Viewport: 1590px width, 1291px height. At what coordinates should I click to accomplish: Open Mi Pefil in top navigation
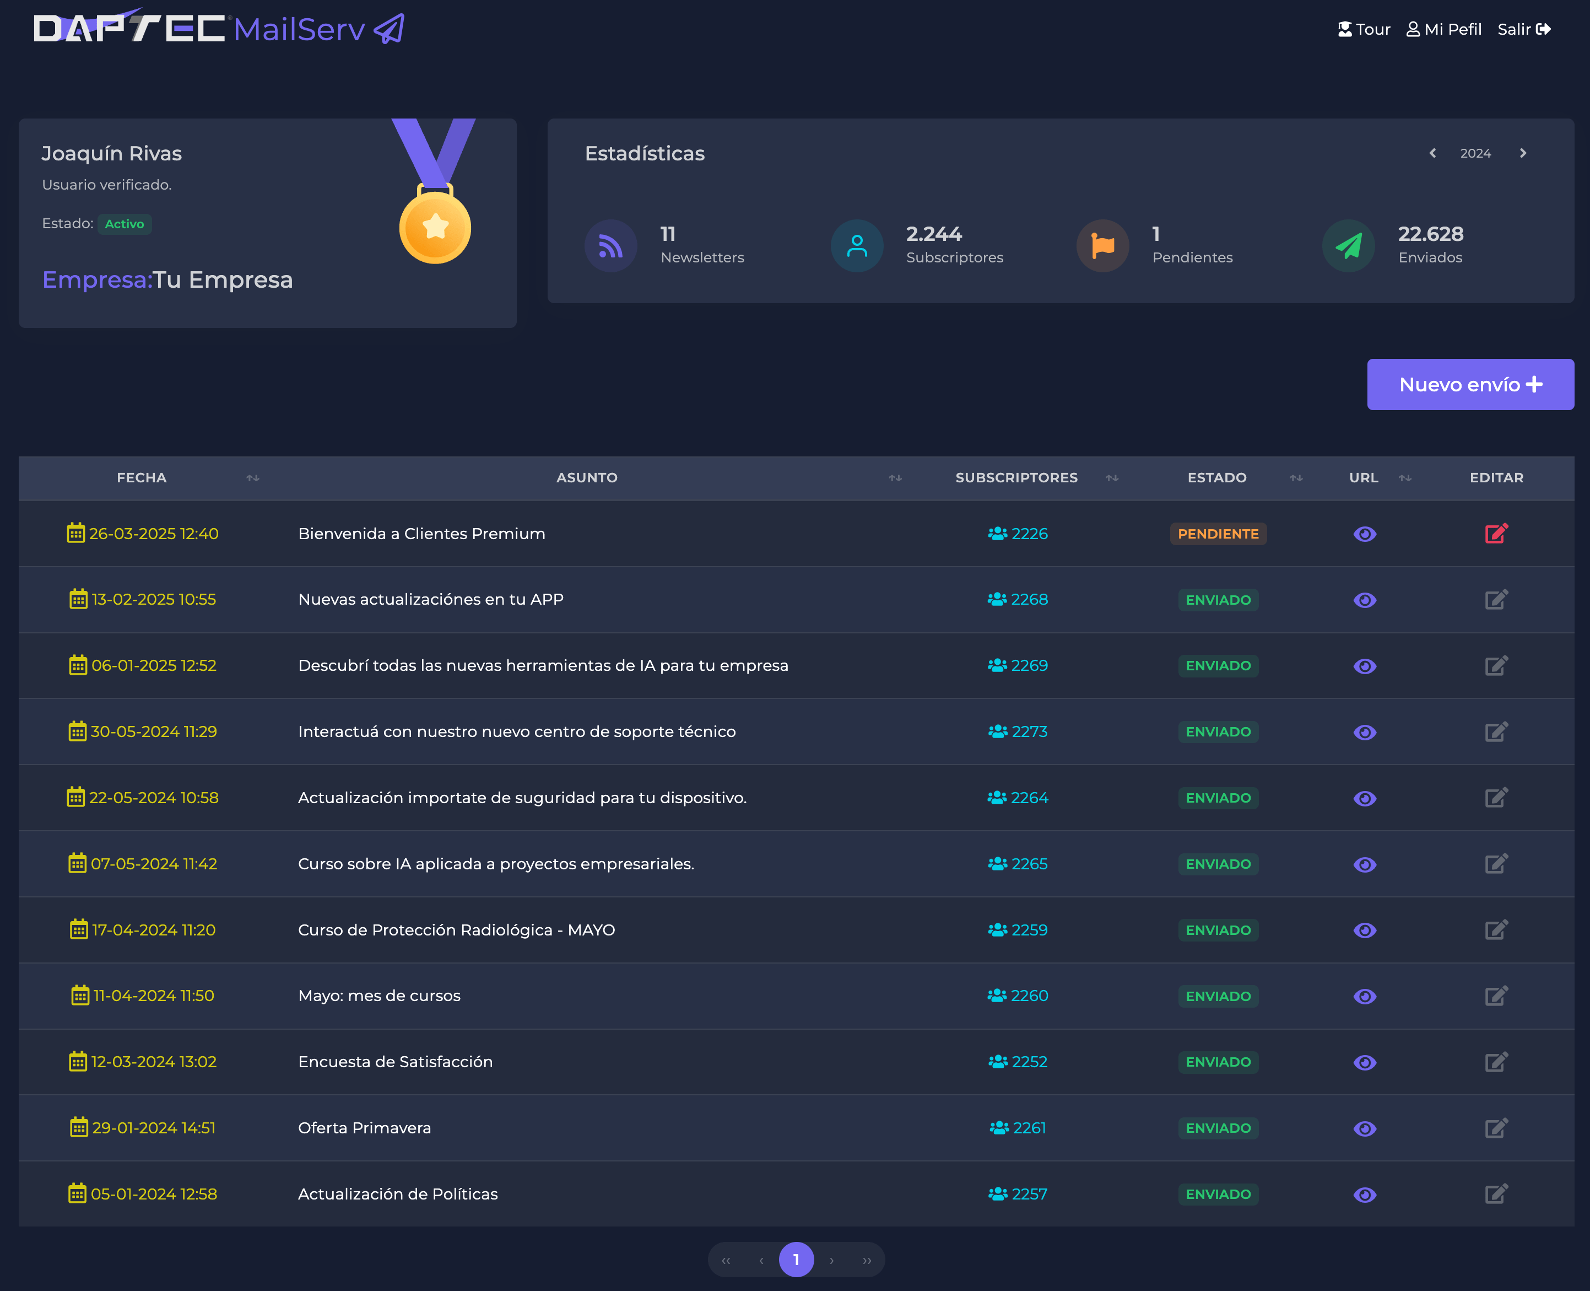click(1443, 29)
